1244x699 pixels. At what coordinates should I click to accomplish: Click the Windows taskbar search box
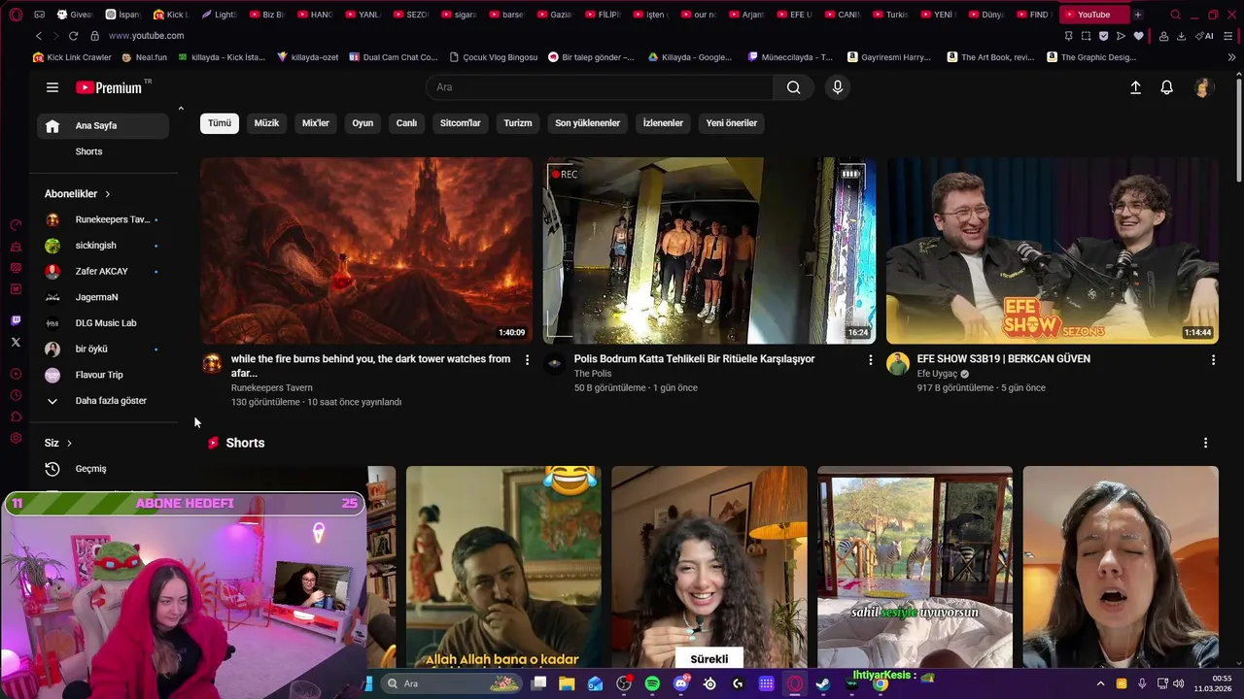pos(452,684)
